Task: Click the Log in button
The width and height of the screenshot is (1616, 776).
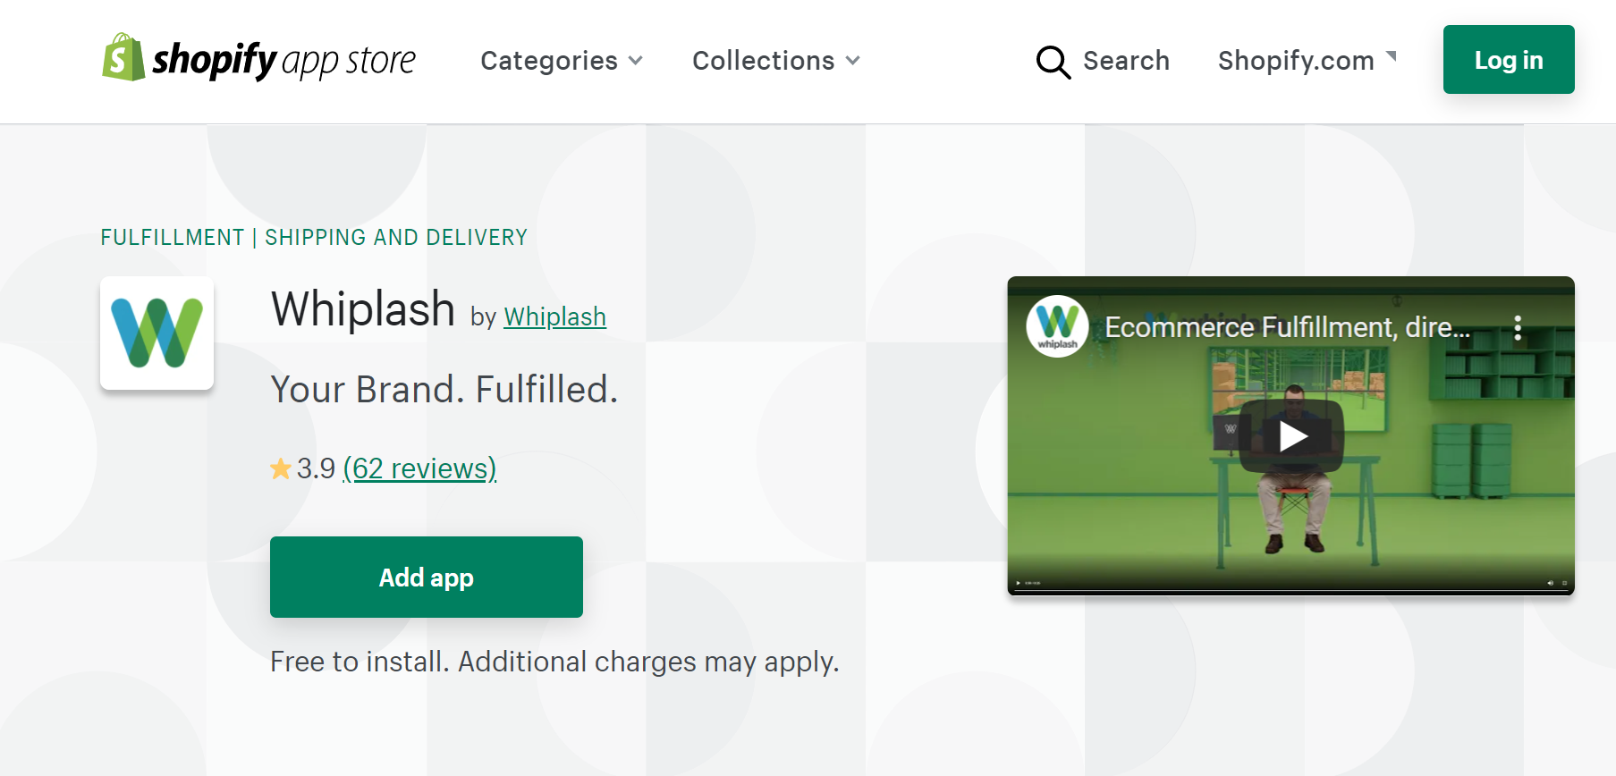Action: [1508, 60]
